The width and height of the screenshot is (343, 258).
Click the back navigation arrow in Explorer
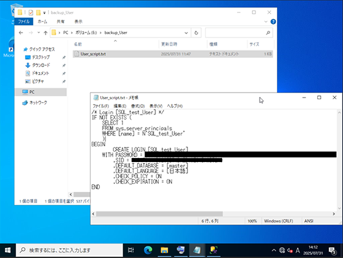[21, 33]
